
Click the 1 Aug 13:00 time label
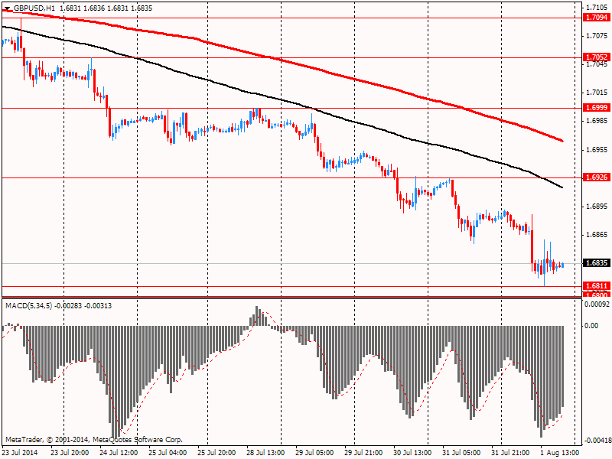(x=560, y=452)
